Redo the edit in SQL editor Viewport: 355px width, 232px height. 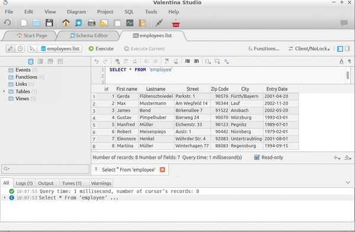(105, 61)
